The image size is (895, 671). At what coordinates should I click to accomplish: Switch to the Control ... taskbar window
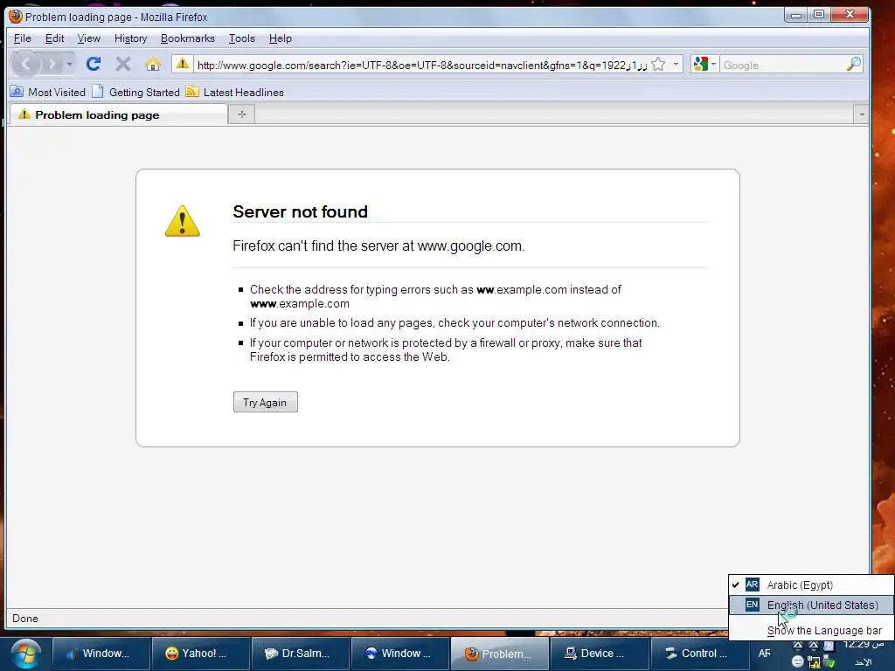(x=699, y=654)
